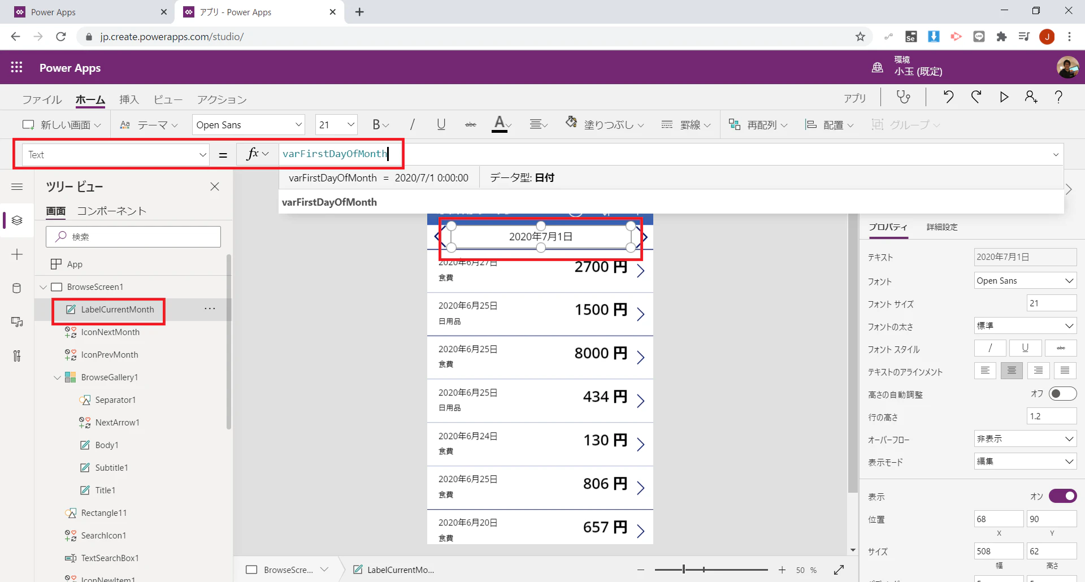Click the fit-to-window expand icon

(839, 570)
